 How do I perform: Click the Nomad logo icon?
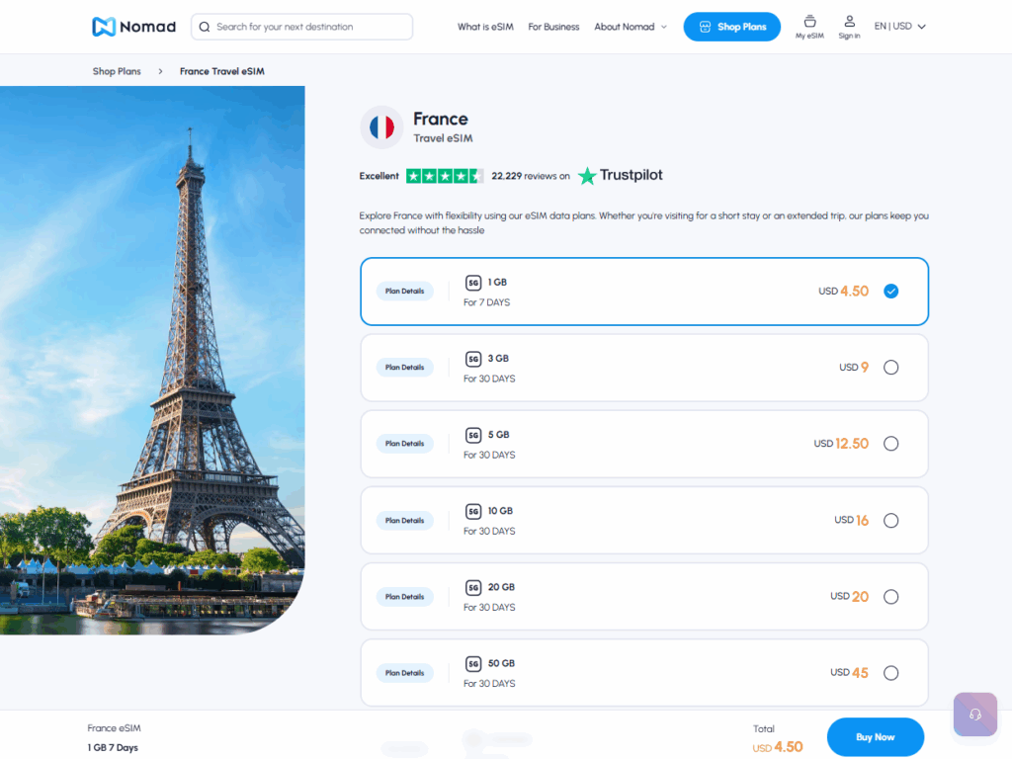(104, 27)
